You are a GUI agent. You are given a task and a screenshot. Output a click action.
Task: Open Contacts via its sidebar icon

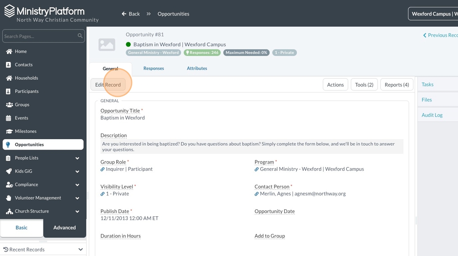(x=9, y=65)
